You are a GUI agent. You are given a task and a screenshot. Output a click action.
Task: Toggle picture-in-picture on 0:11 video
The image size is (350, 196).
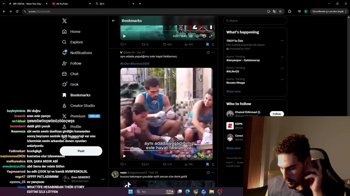click(x=202, y=156)
